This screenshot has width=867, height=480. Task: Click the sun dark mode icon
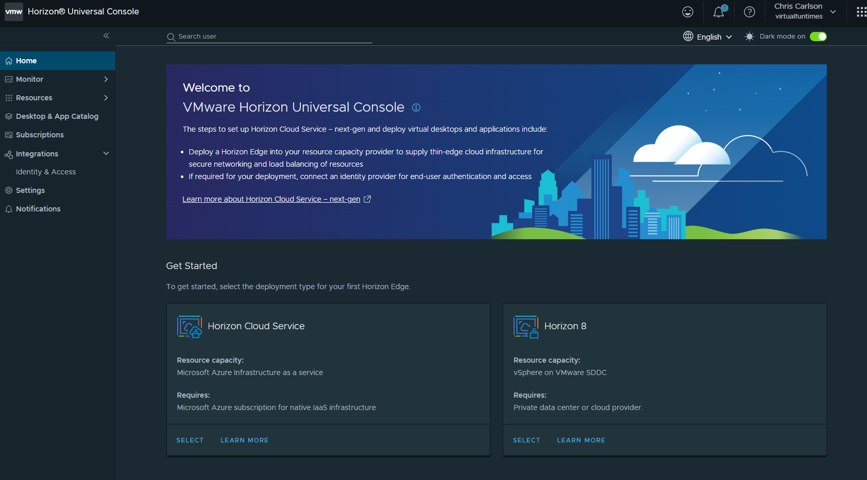750,37
